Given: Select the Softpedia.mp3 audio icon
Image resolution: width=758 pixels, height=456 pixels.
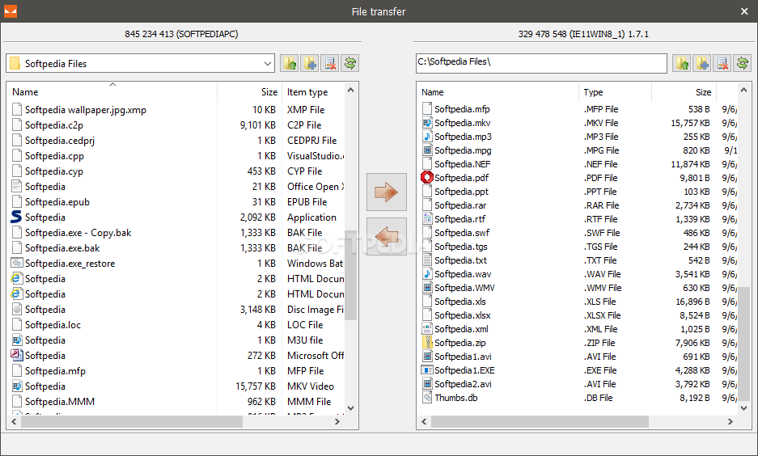Looking at the screenshot, I should point(427,137).
